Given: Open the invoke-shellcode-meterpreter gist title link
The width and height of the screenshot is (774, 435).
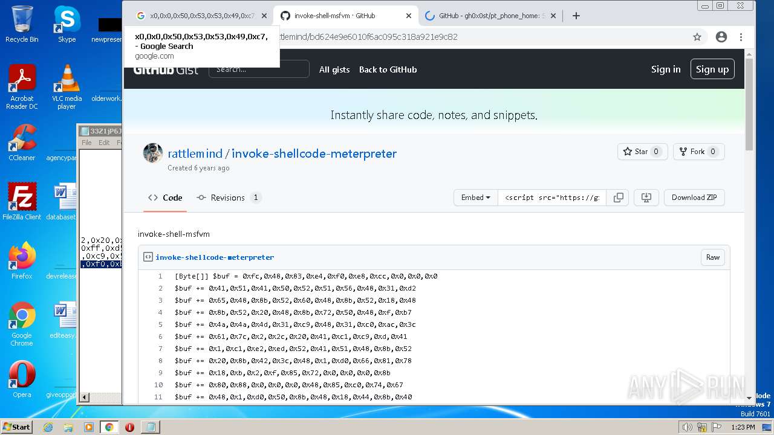Looking at the screenshot, I should click(x=314, y=153).
